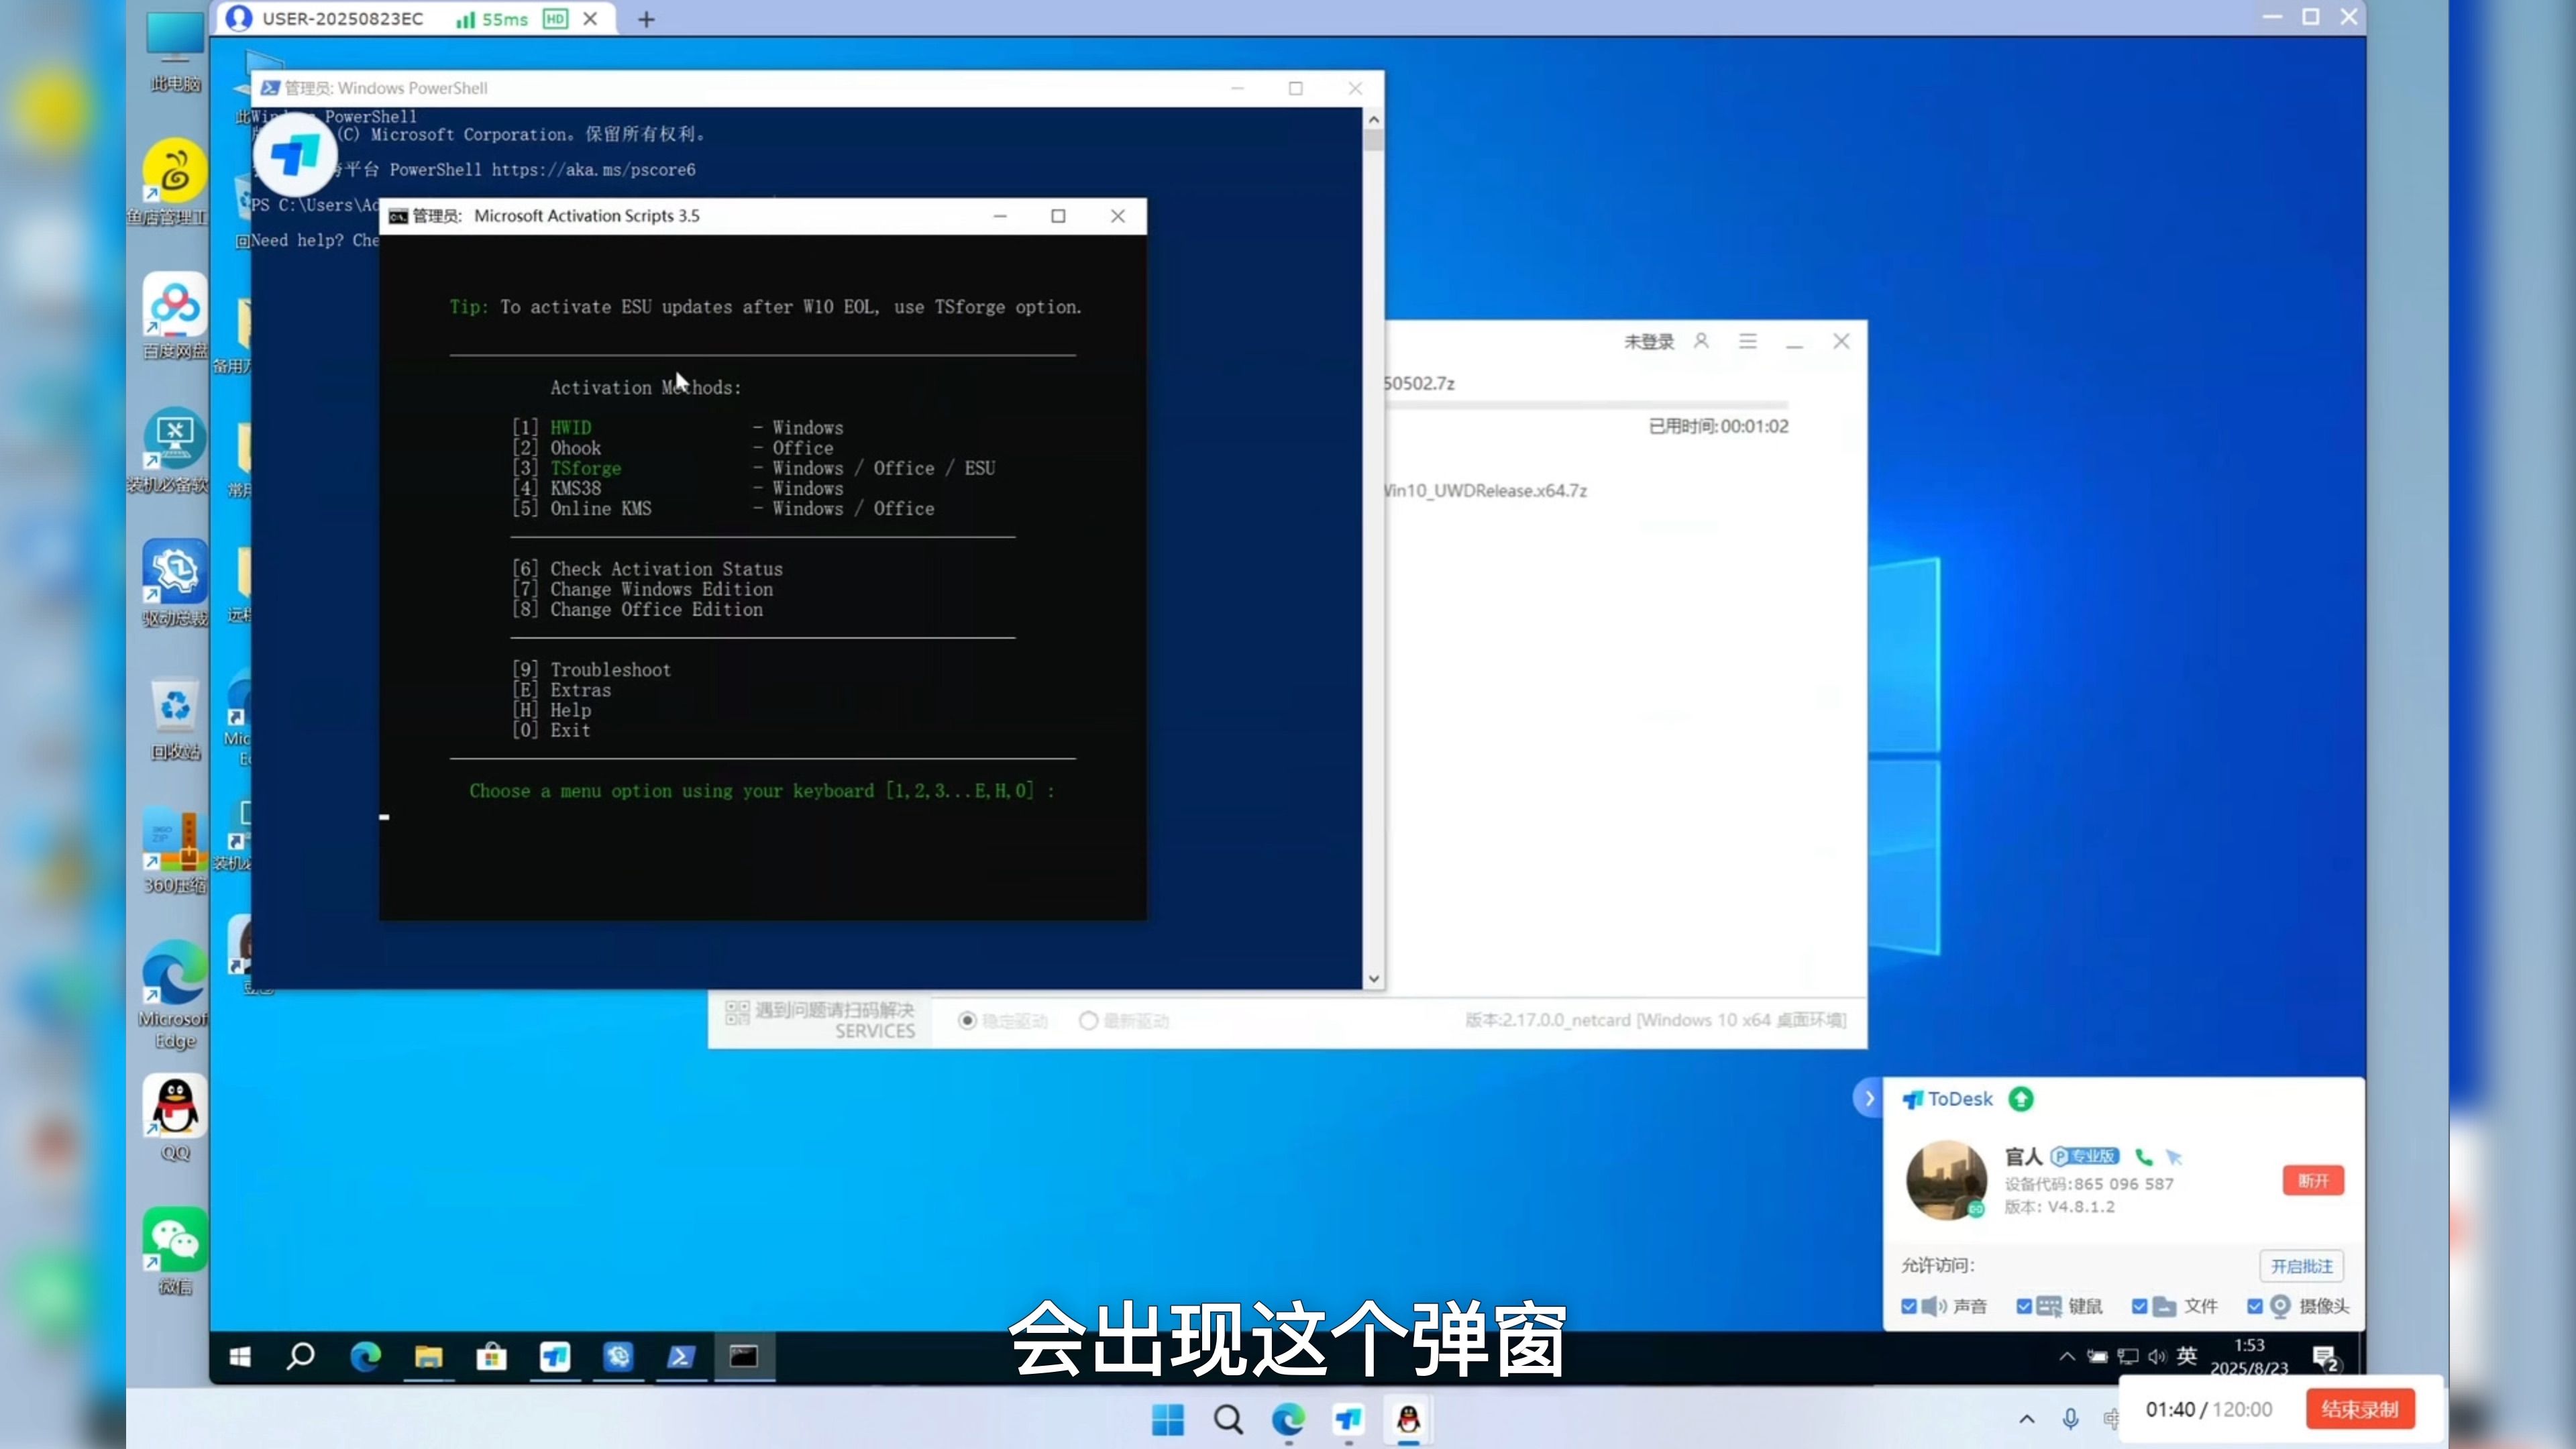2576x1449 pixels.
Task: Switch to PowerShell on the remote taskbar
Action: point(681,1356)
